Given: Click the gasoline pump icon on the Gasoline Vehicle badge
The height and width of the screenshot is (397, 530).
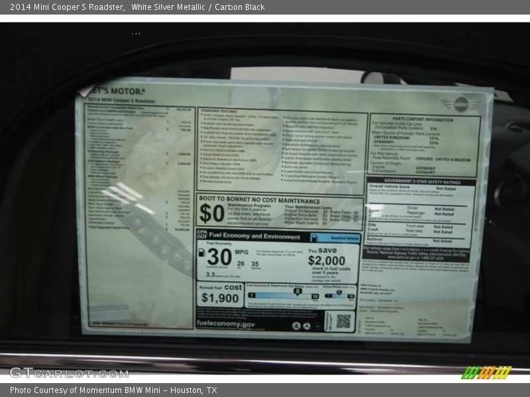Looking at the screenshot, I should point(315,237).
